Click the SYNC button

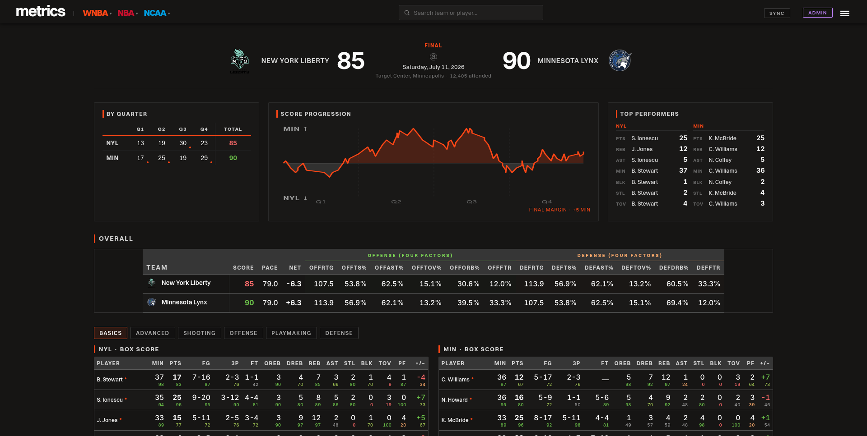click(777, 13)
